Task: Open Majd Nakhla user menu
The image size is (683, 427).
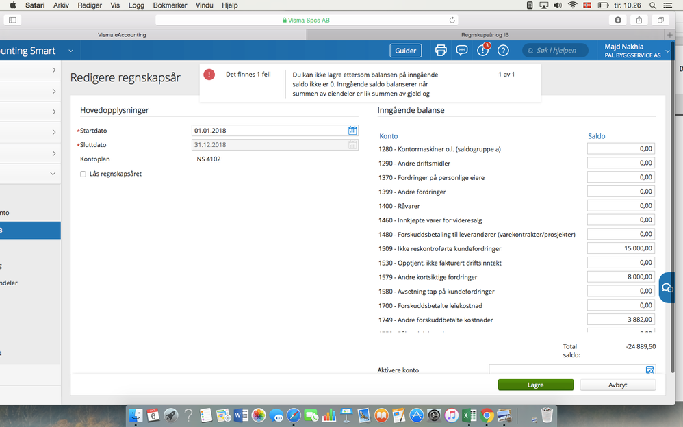Action: (636, 51)
